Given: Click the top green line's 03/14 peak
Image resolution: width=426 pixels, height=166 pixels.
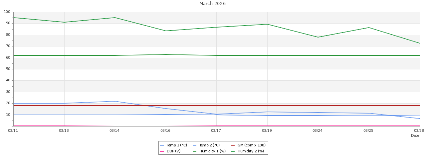Looking at the screenshot, I should click(115, 18).
